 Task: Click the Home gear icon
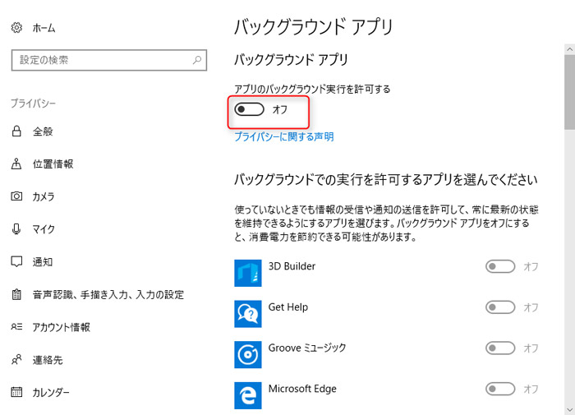(16, 28)
